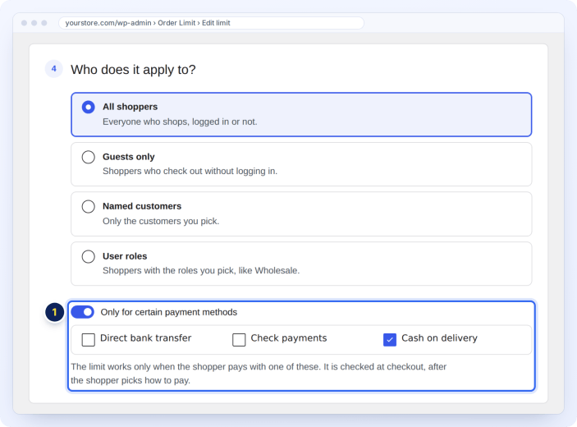Select the All shoppers radio button
Screen dimensions: 577x427
click(x=89, y=107)
